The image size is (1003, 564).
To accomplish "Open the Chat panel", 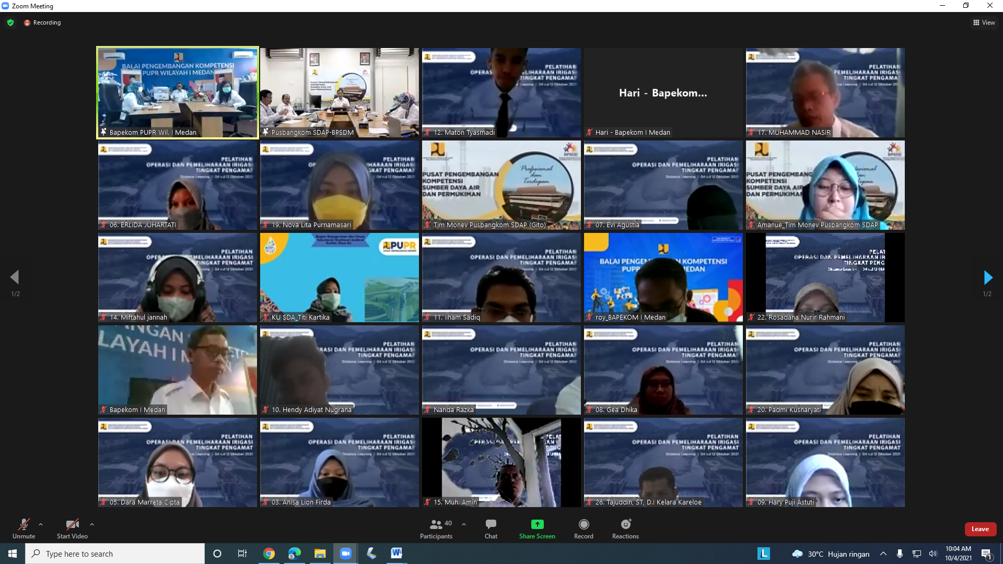I will click(x=491, y=528).
